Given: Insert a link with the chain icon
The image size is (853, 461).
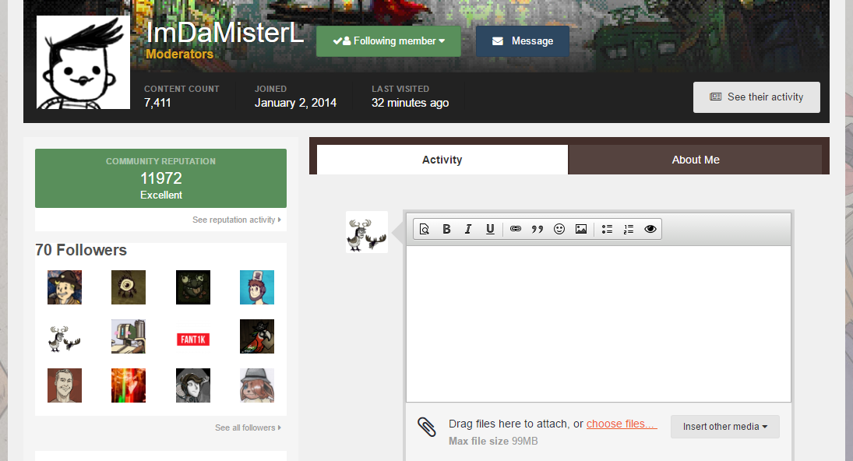Looking at the screenshot, I should click(x=516, y=229).
